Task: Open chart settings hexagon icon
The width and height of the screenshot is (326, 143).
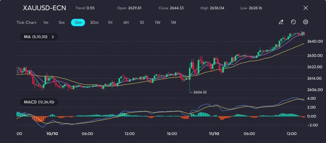Action: [x=306, y=22]
